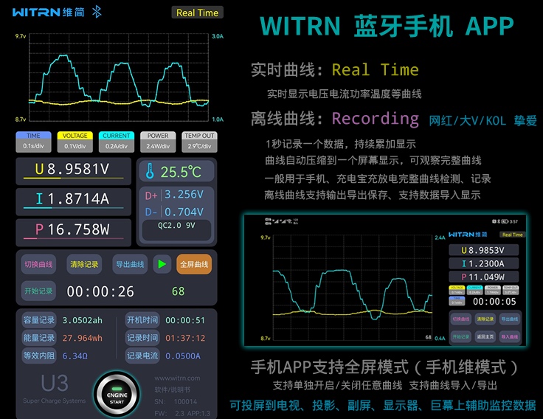The image size is (543, 419).
Task: Click the WITRN 维简 logo at top left
Action: tap(49, 13)
